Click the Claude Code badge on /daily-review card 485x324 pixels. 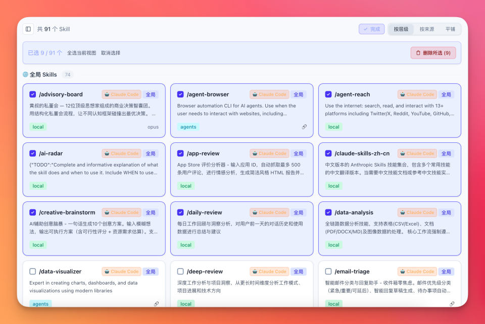click(269, 212)
